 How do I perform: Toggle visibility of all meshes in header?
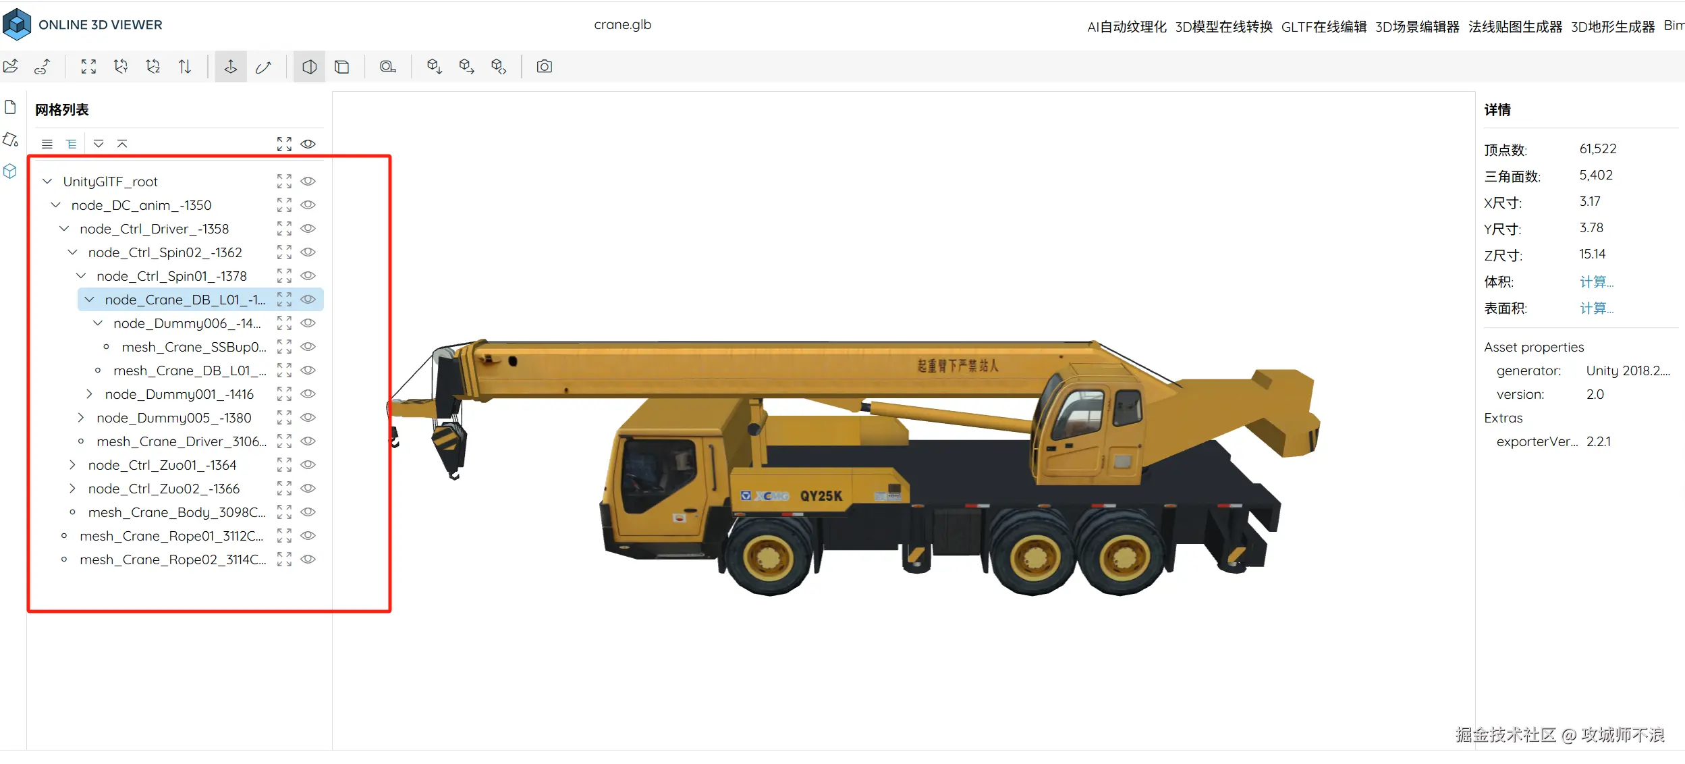pyautogui.click(x=308, y=144)
